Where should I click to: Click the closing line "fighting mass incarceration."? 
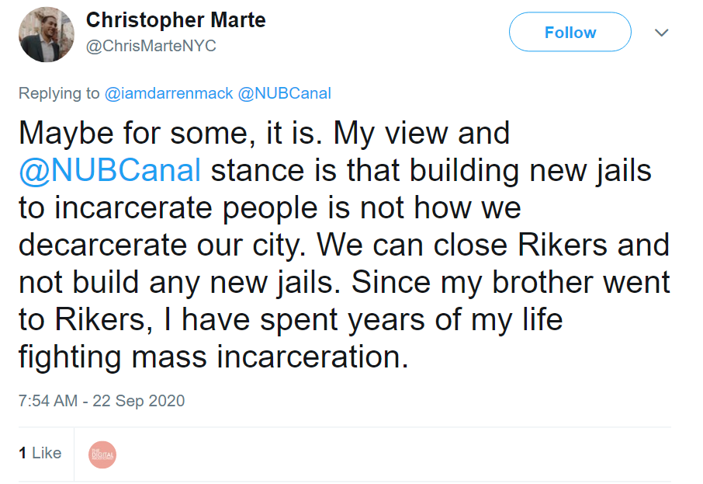[x=213, y=357]
